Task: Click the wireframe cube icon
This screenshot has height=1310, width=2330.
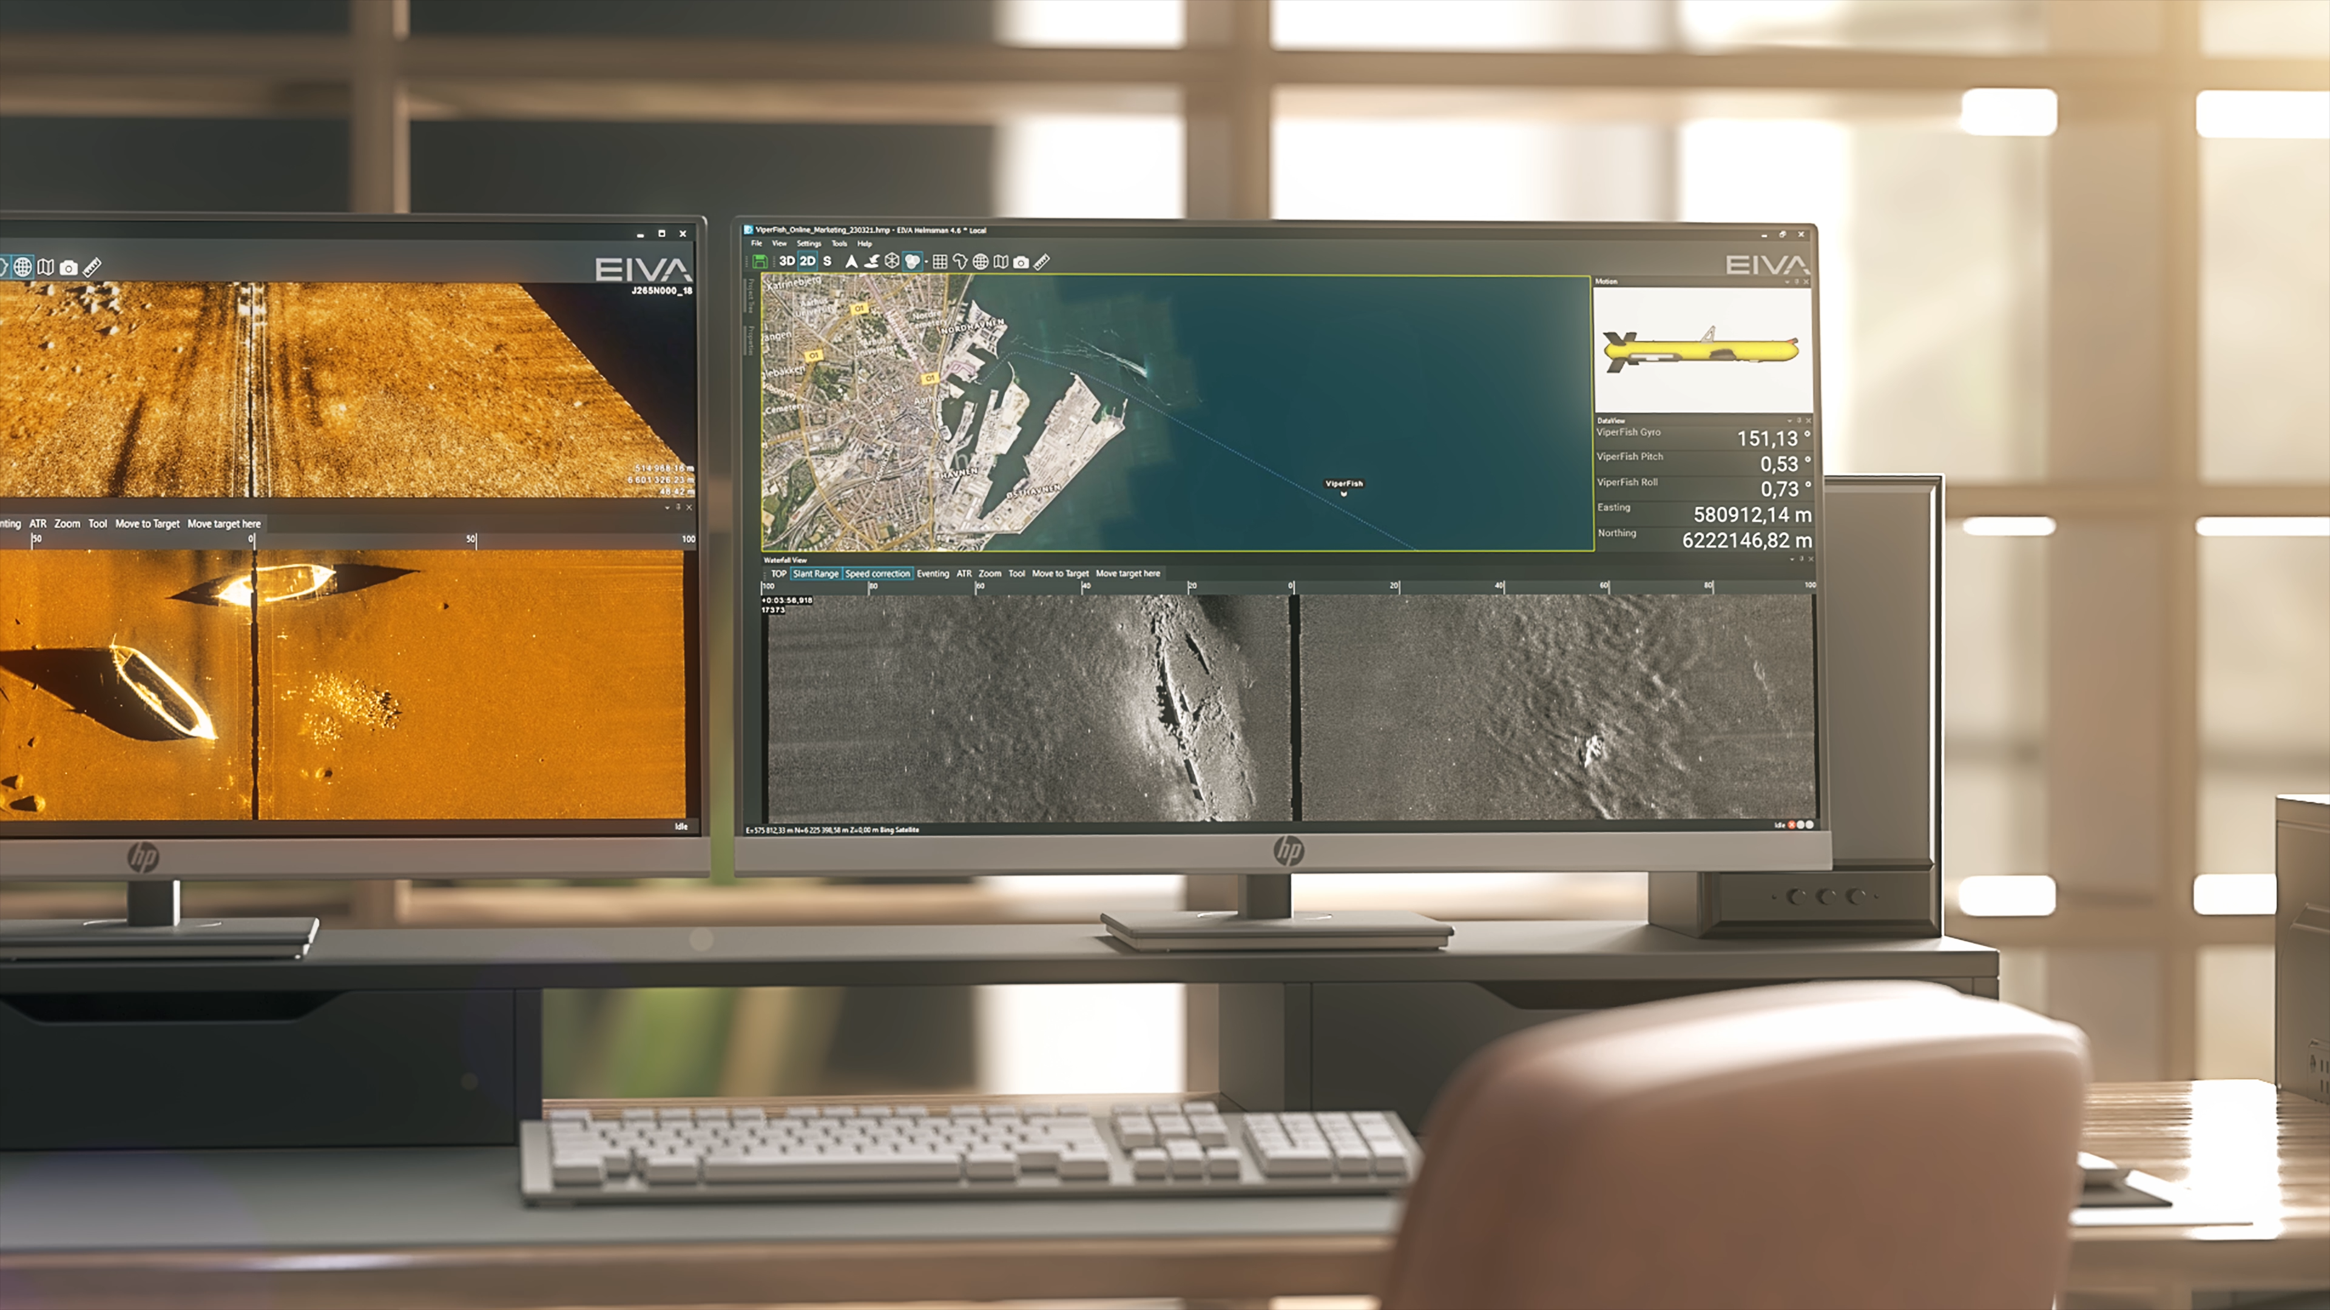Action: click(x=892, y=261)
